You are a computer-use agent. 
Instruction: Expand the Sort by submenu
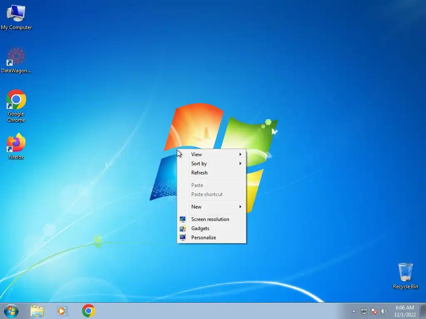(212, 164)
